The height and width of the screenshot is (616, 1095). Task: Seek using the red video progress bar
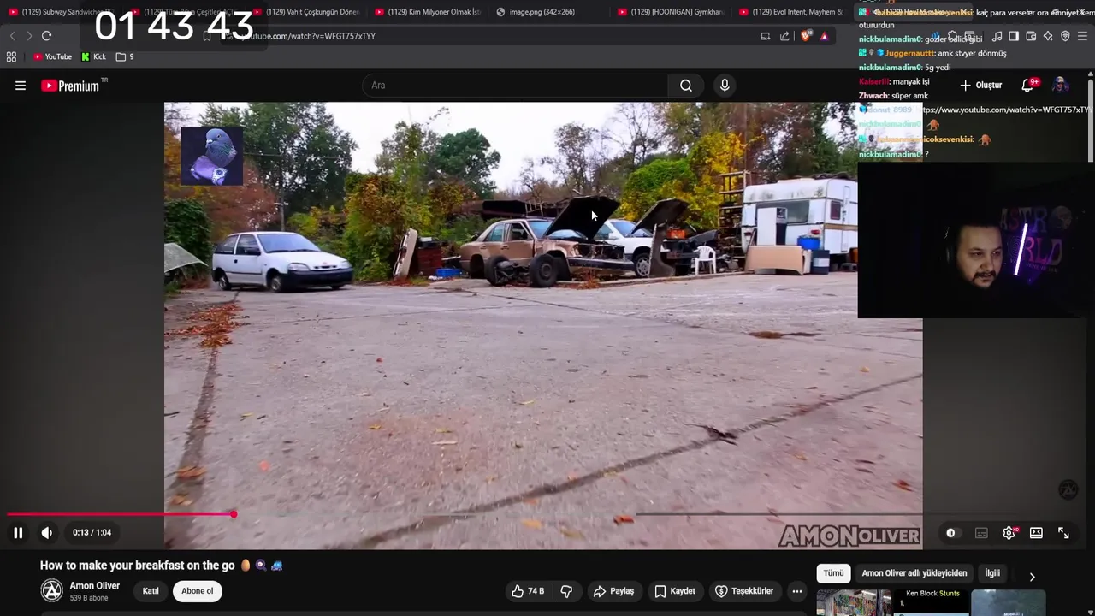[120, 514]
